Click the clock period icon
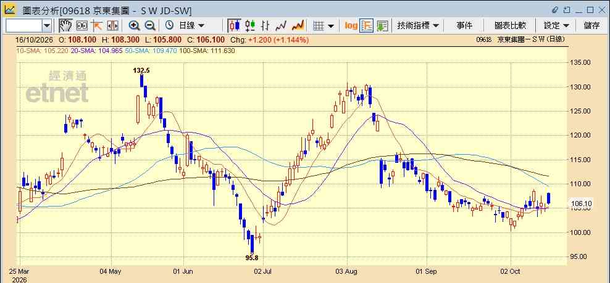Viewport: 610px width, 283px height. pyautogui.click(x=169, y=26)
